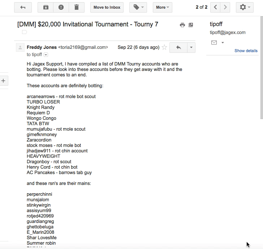Screen dimensions: 263x249
Task: Toggle the importance marker under subject
Action: (25, 32)
